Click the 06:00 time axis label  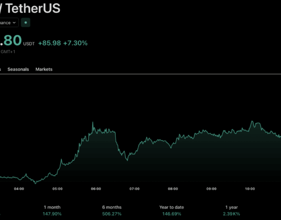pos(96,189)
